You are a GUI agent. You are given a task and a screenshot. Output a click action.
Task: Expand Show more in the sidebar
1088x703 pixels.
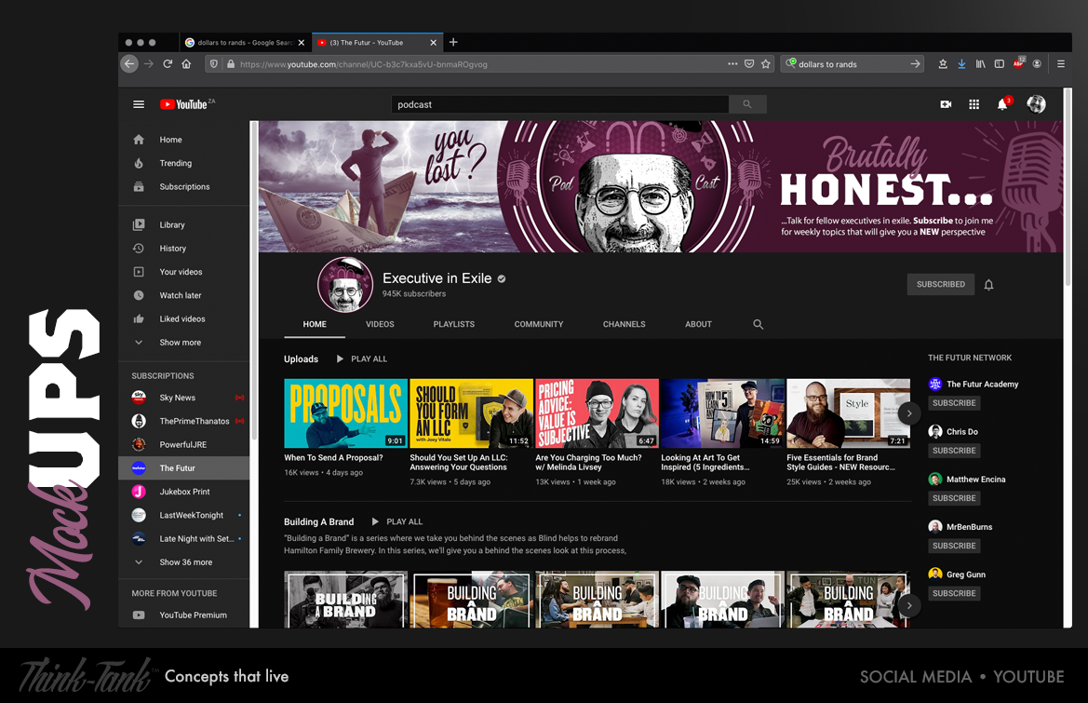[x=180, y=343]
